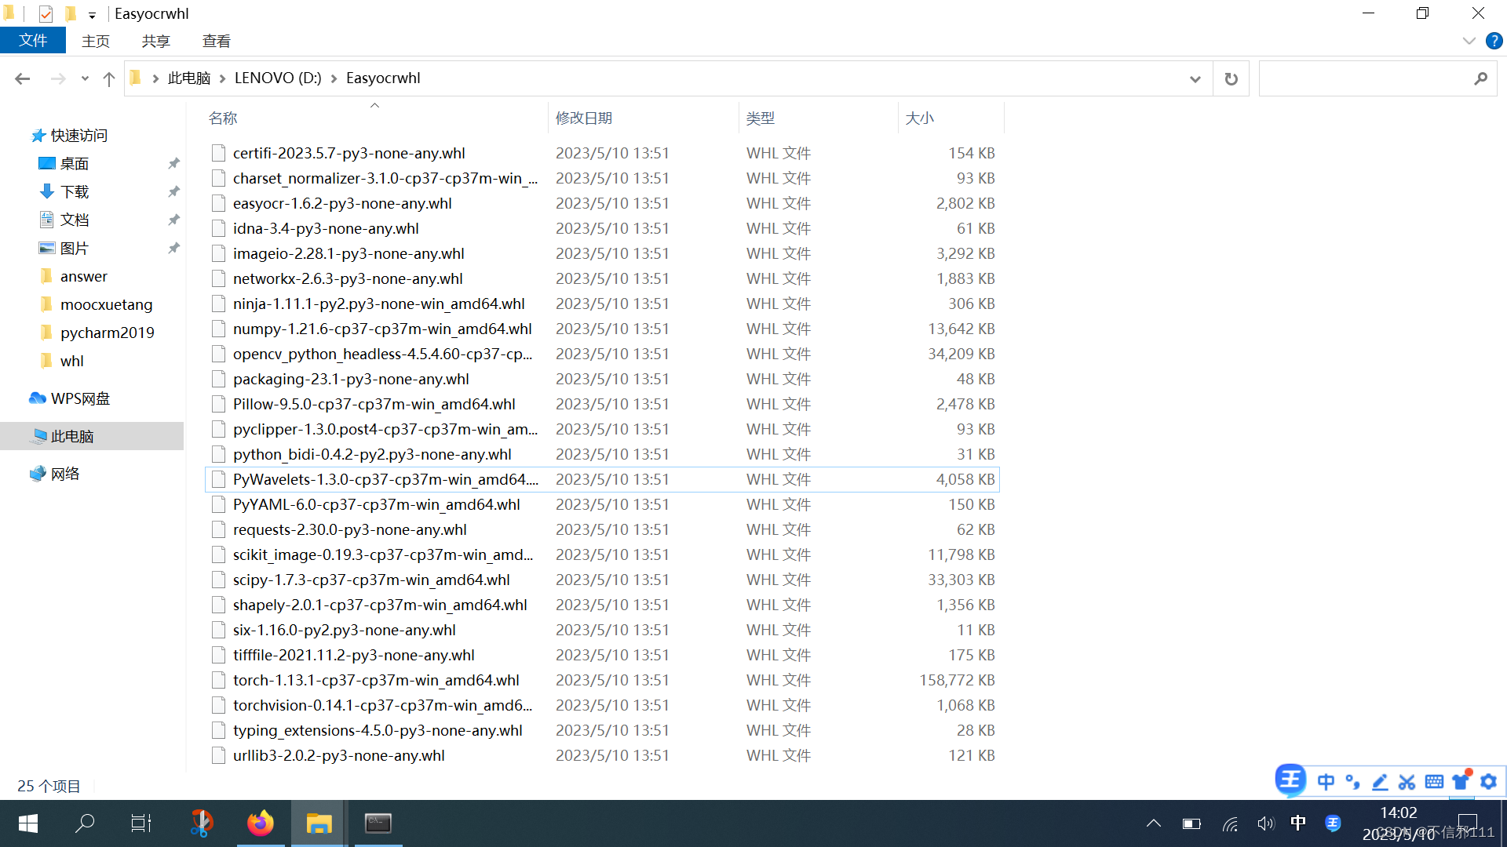Viewport: 1507px width, 847px height.
Task: Expand the chevron after LENOVO (D:)
Action: pos(334,78)
